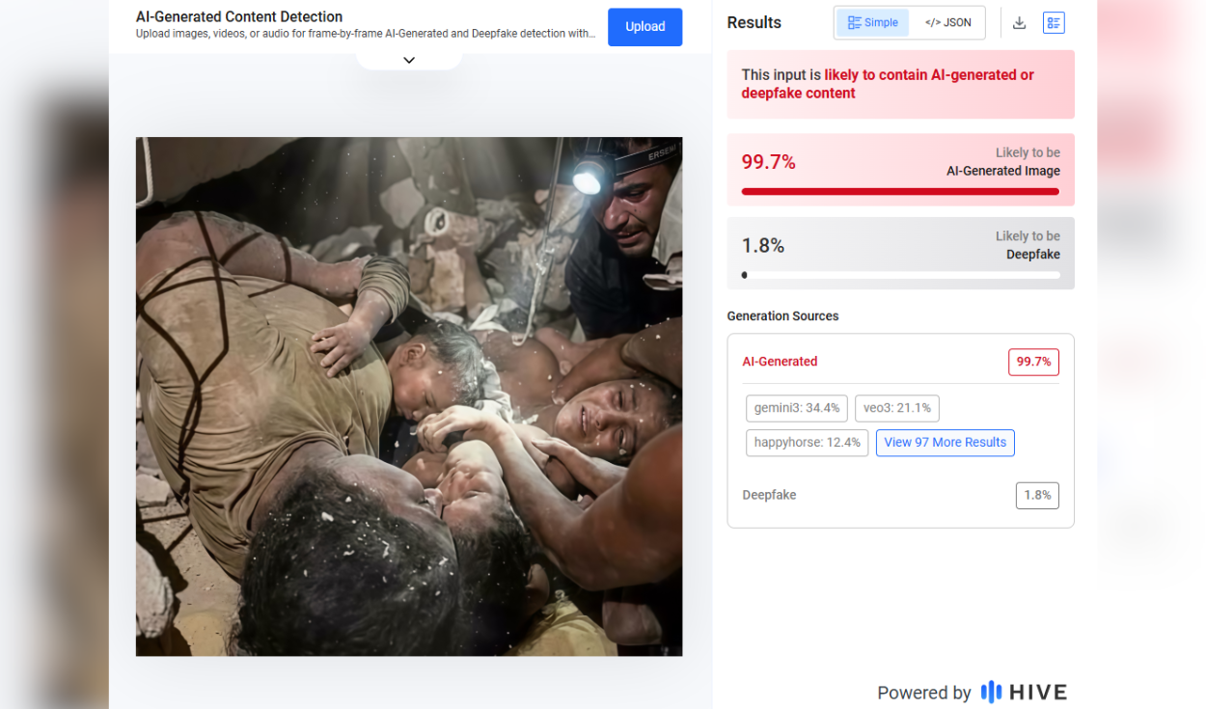The width and height of the screenshot is (1206, 709).
Task: Switch to Simple results view
Action: click(x=872, y=23)
